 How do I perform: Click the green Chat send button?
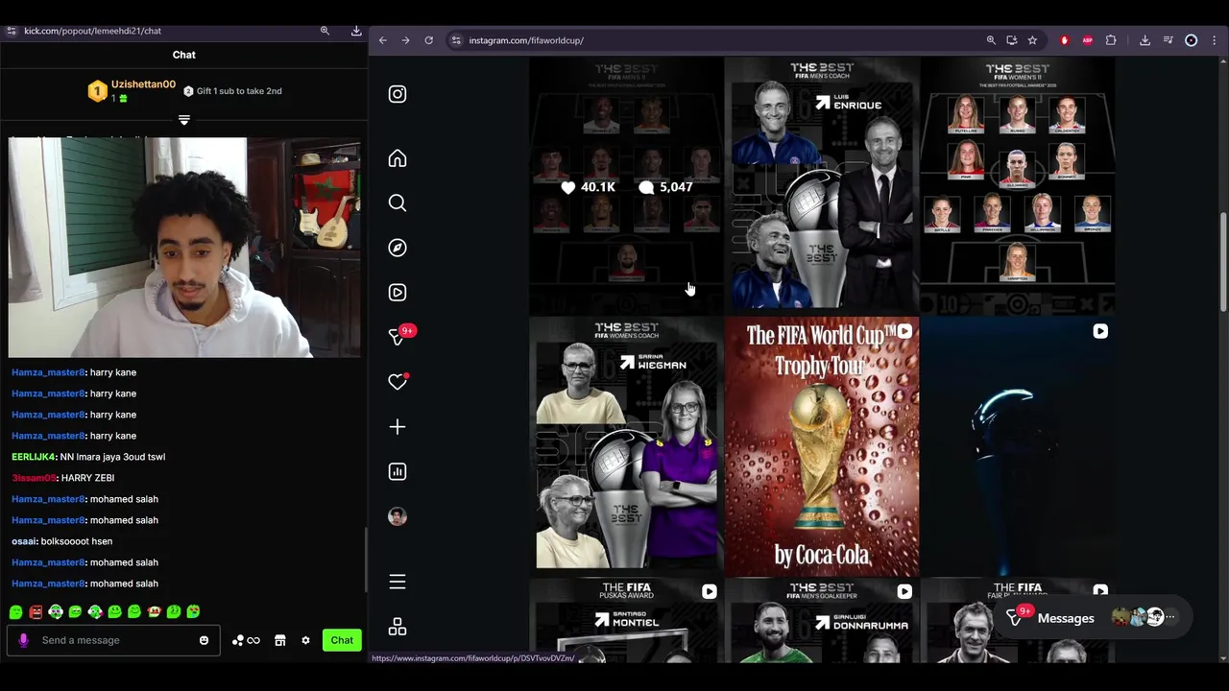342,640
